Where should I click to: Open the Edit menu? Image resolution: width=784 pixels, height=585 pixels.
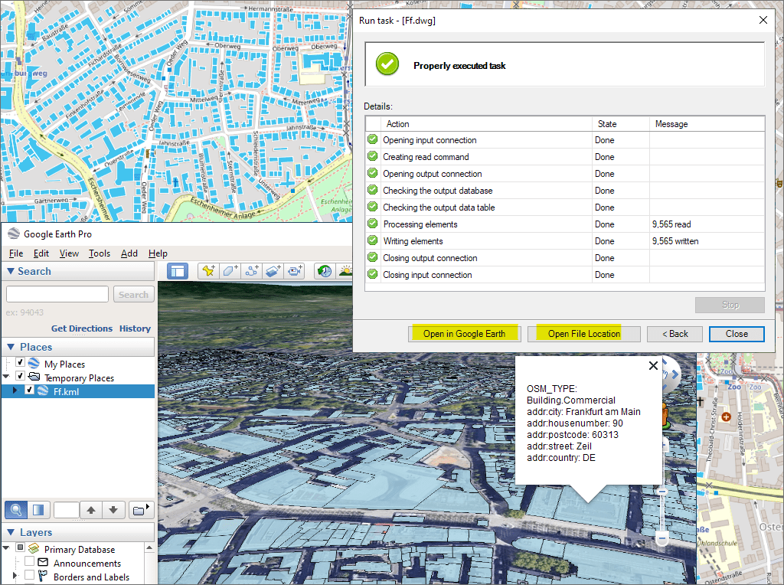point(41,253)
